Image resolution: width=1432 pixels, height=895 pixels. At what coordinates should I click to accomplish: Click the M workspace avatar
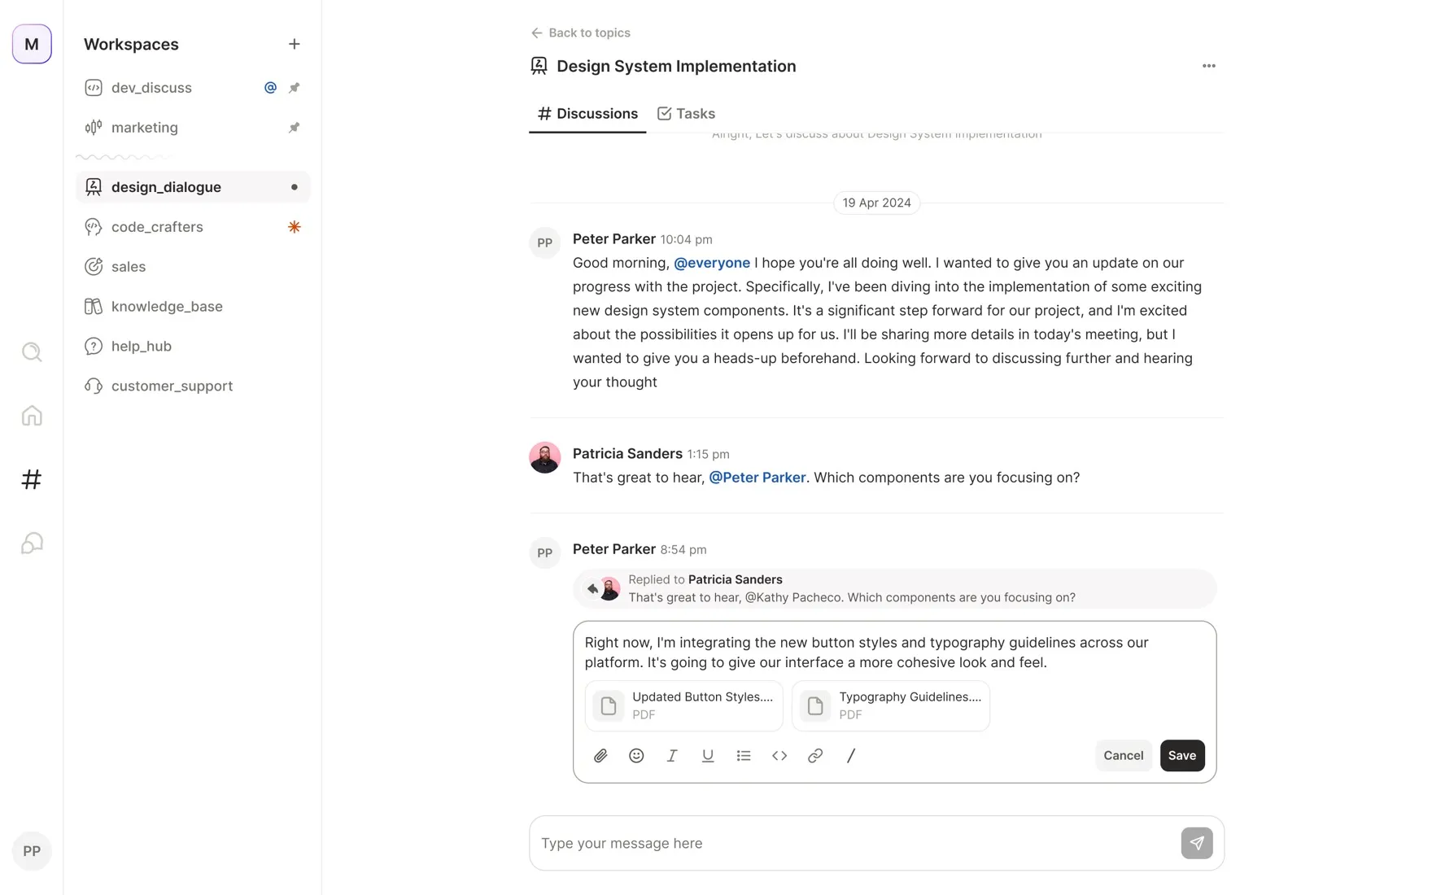pos(32,44)
